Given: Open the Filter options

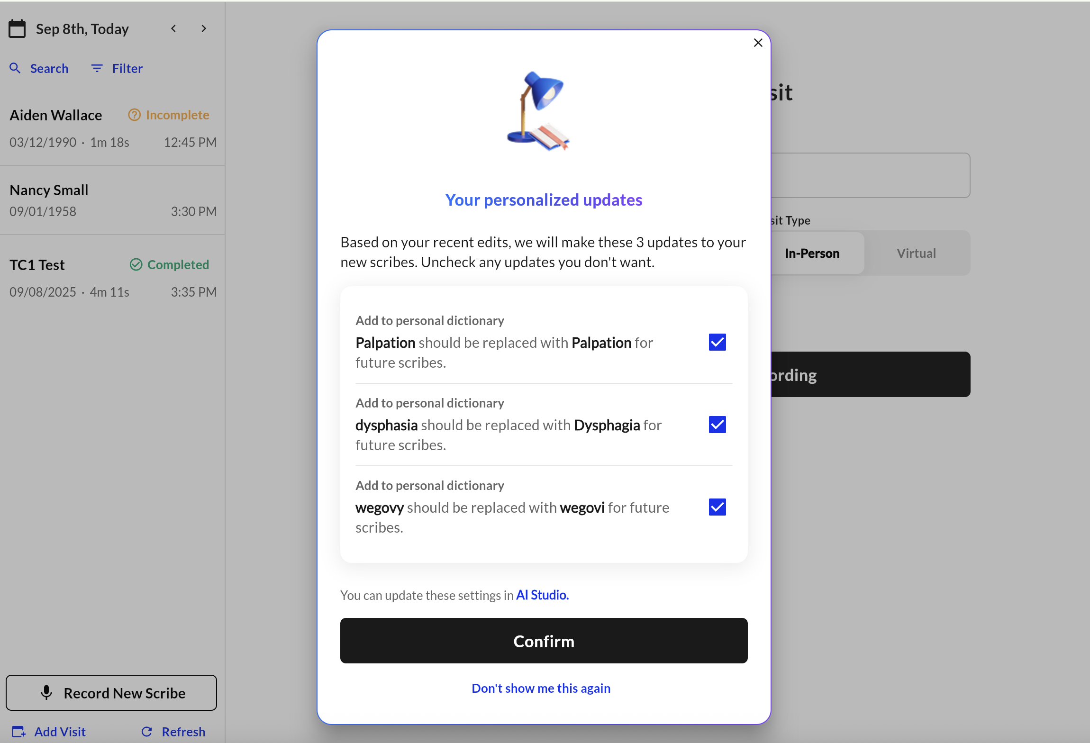Looking at the screenshot, I should pyautogui.click(x=117, y=69).
